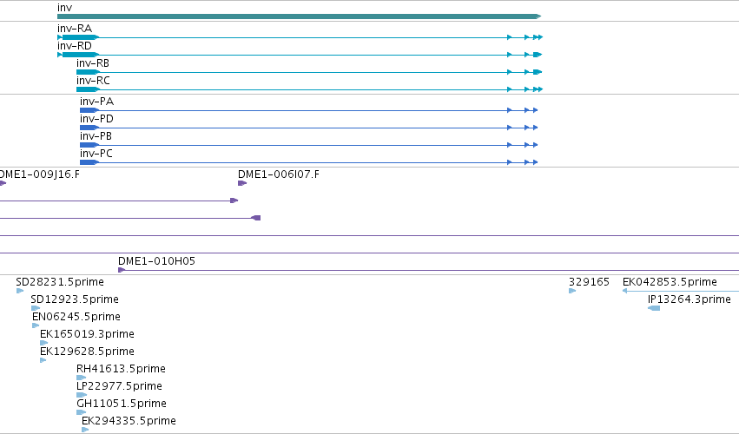Select the inv-RB transcript label
Screen dimensions: 739x434
tap(93, 63)
